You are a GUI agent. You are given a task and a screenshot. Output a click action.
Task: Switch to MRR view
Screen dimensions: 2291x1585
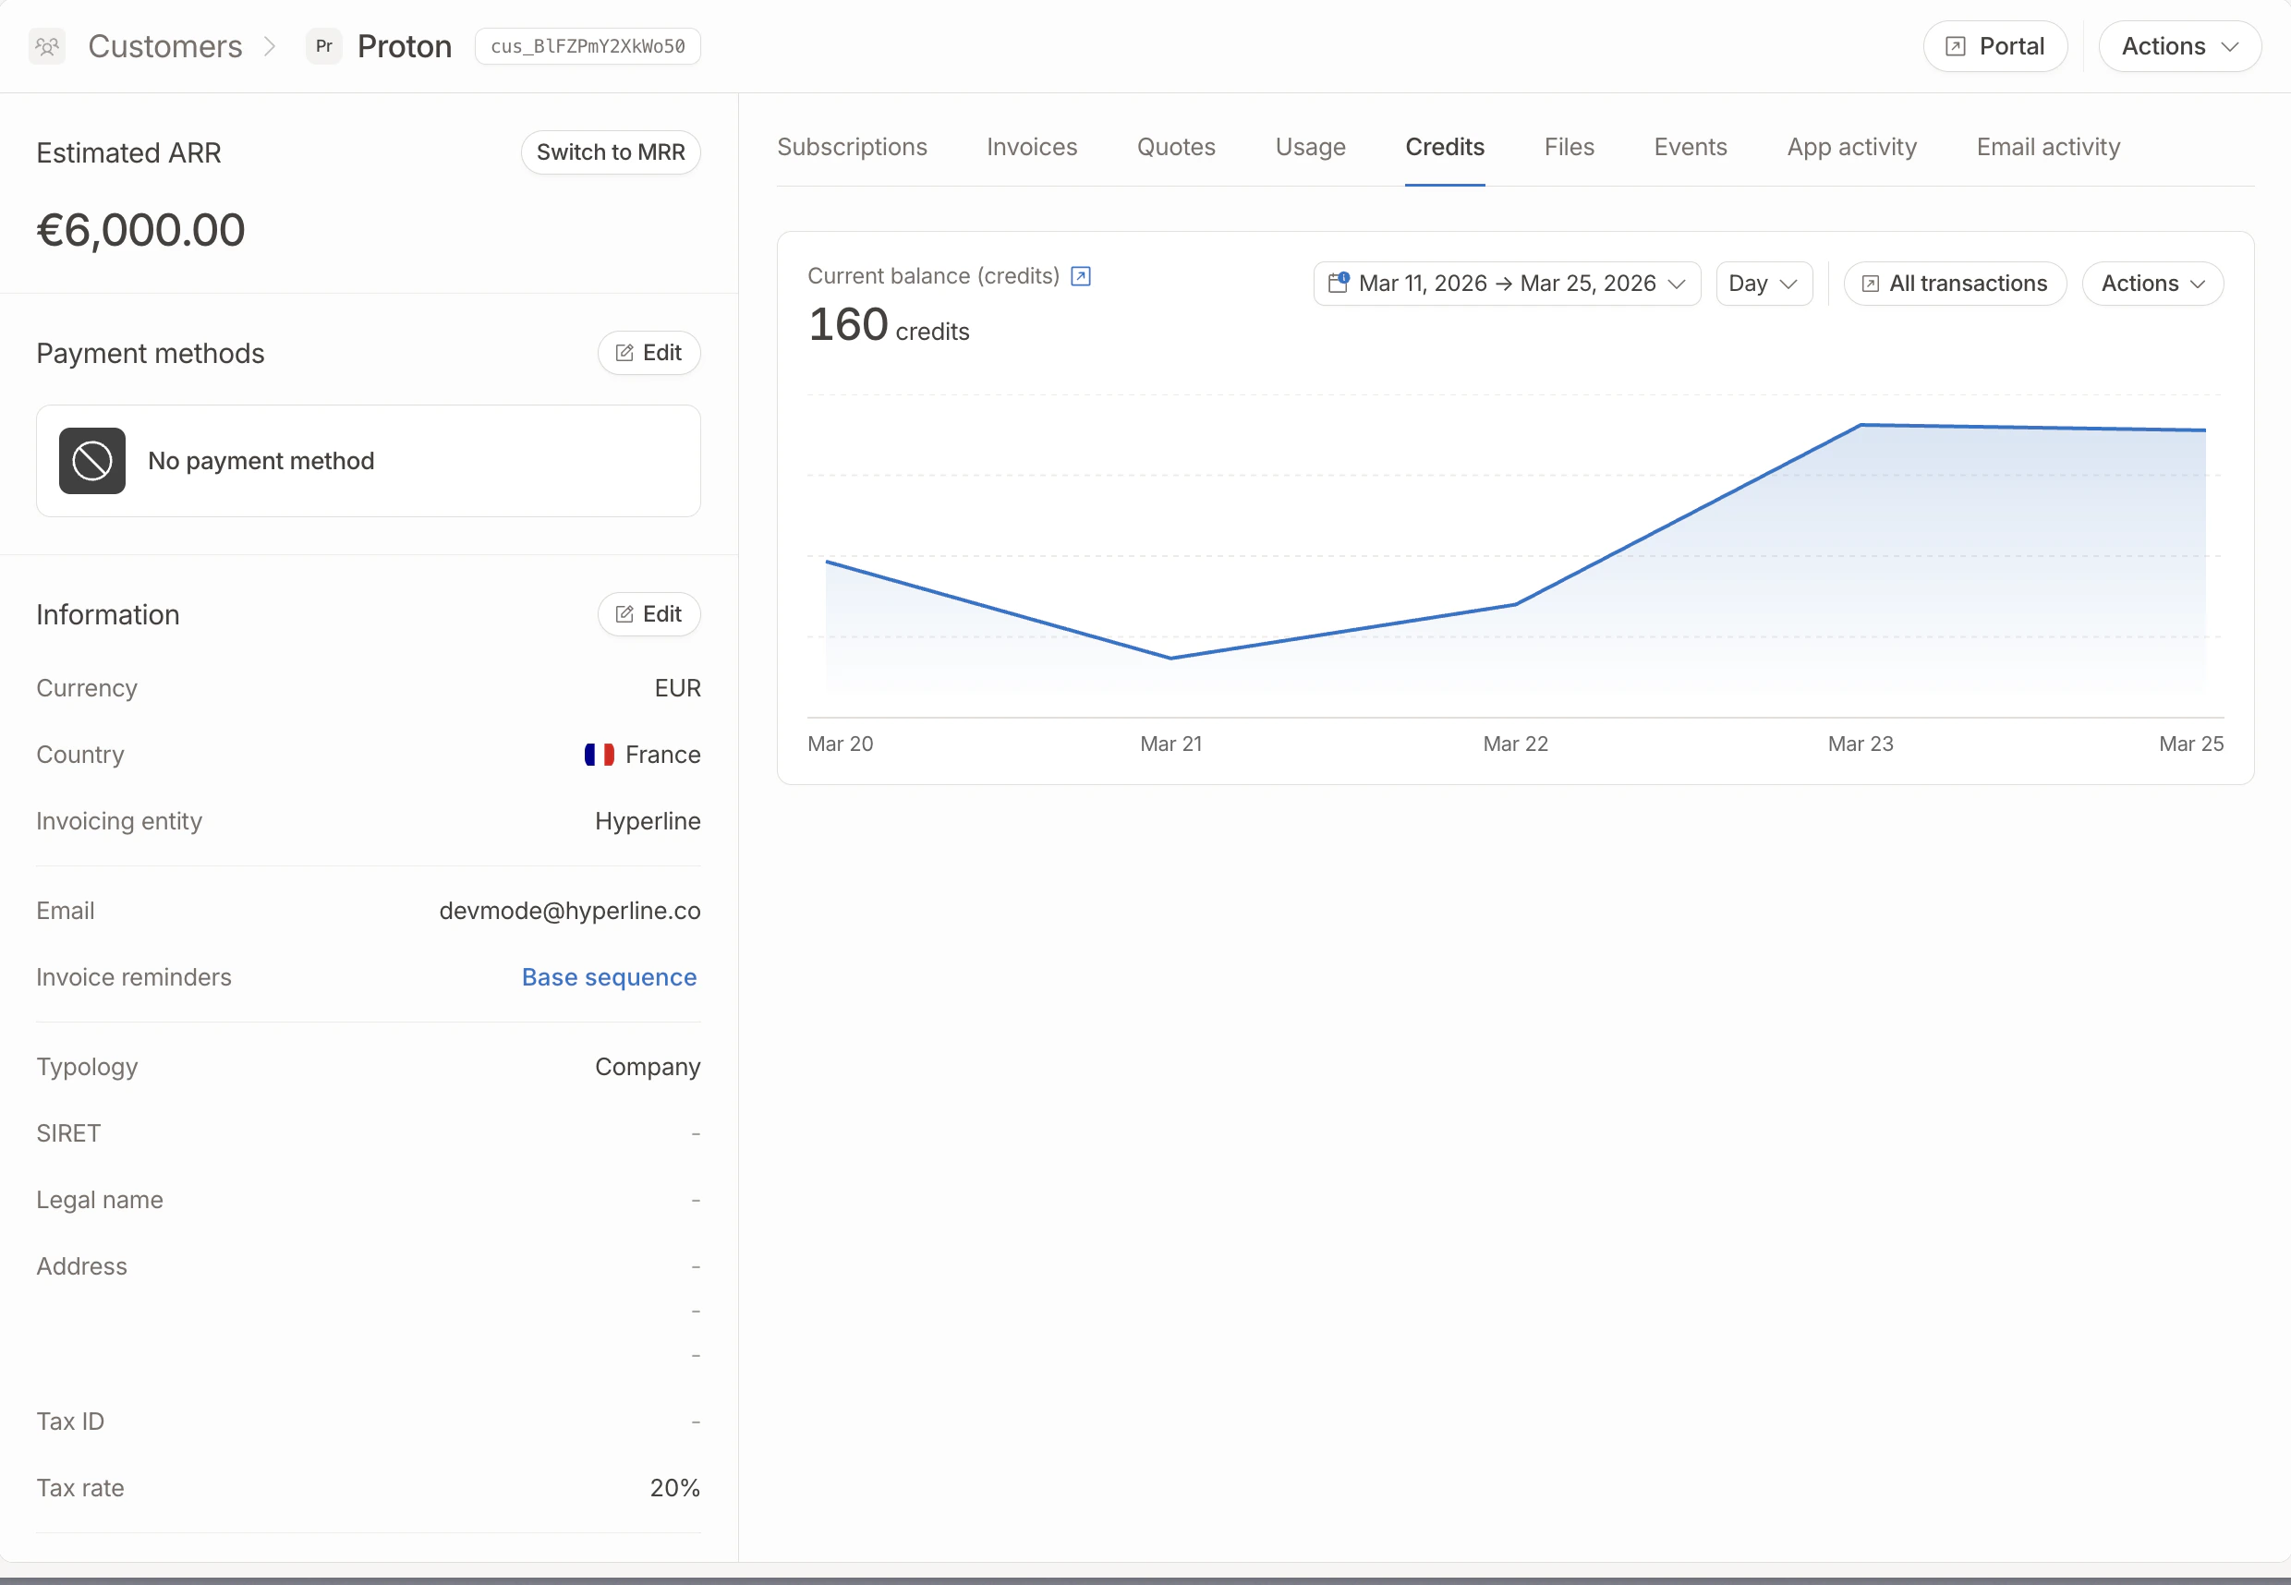click(610, 153)
